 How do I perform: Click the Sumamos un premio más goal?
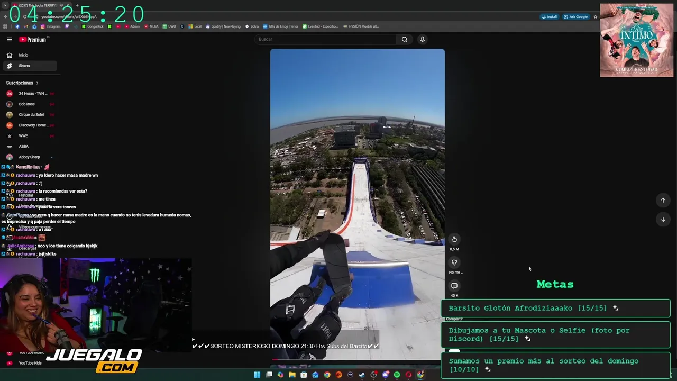pyautogui.click(x=555, y=365)
